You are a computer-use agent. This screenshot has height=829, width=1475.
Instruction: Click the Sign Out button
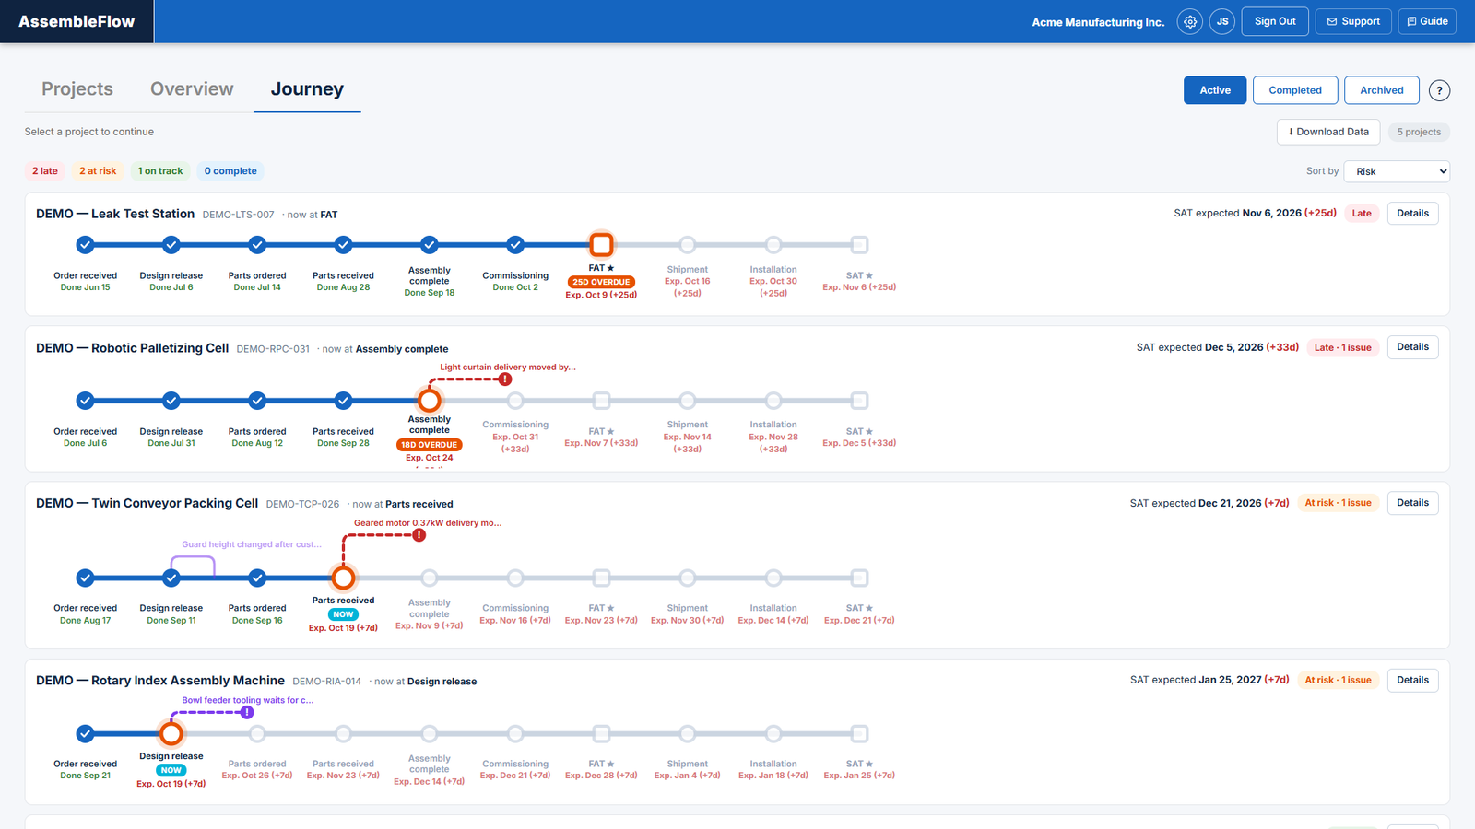click(1275, 21)
